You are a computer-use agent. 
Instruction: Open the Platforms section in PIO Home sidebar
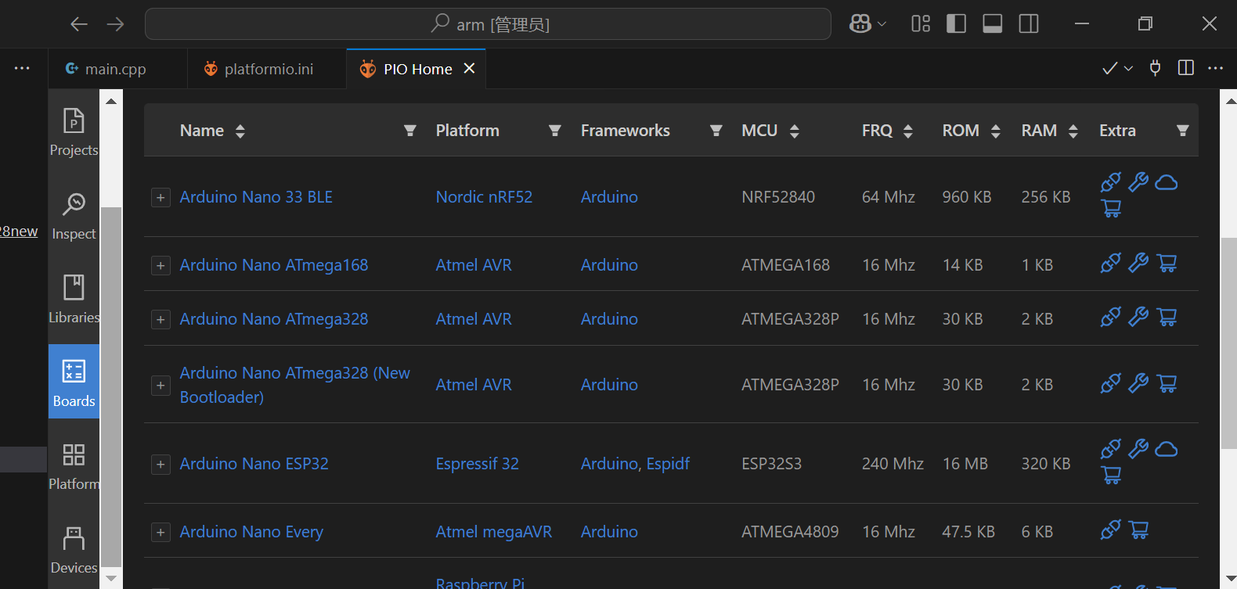click(x=74, y=466)
